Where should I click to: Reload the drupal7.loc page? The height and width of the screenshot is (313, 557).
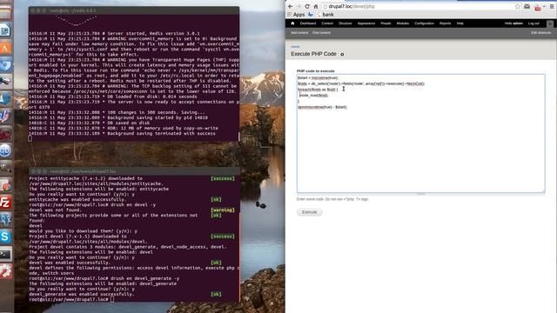(x=307, y=6)
